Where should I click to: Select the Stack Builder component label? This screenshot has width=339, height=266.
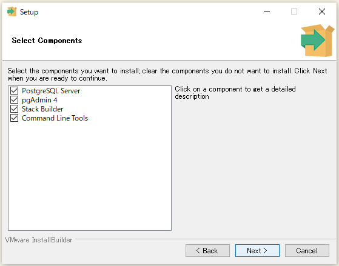click(42, 109)
